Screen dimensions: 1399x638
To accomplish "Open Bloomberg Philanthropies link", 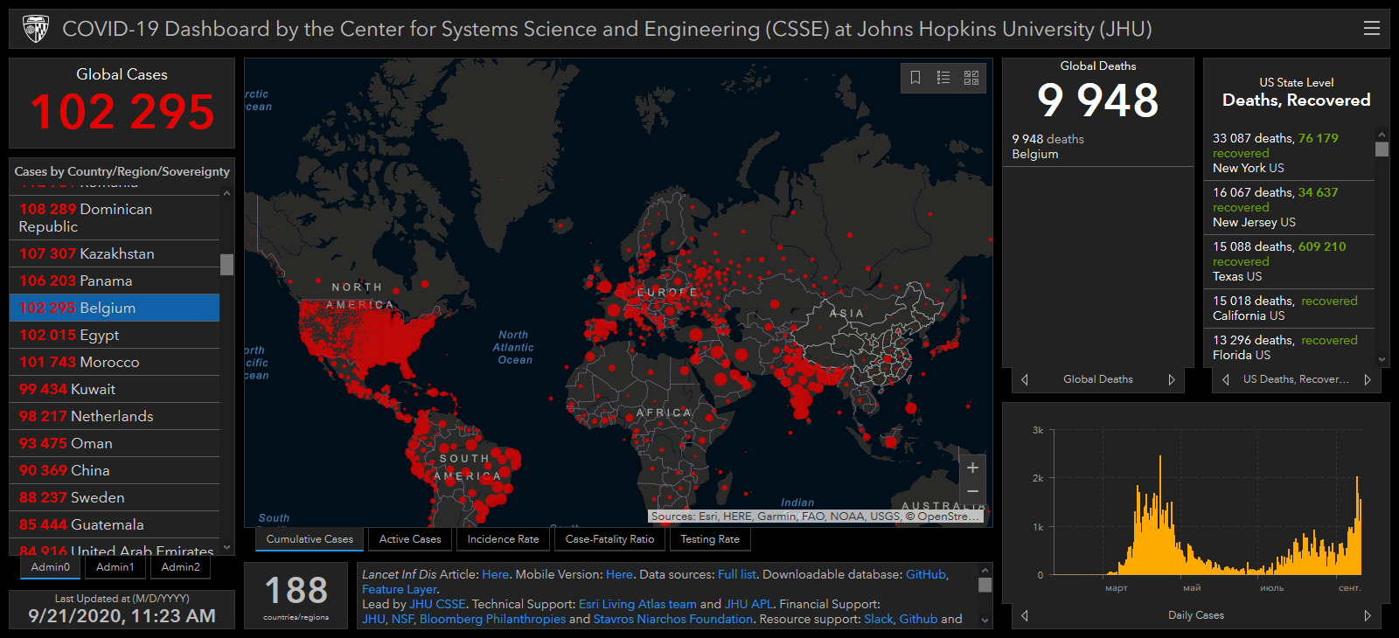I will [492, 619].
